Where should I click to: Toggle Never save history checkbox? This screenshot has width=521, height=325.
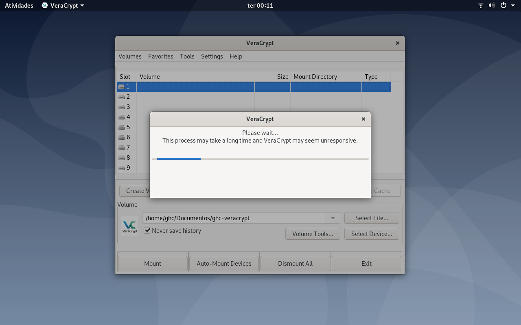pyautogui.click(x=147, y=230)
